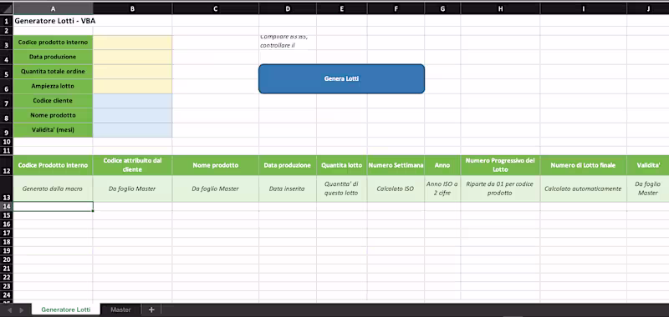Click 'Nome prodotto' label in column A
Viewport: 669px width, 317px height.
(53, 115)
